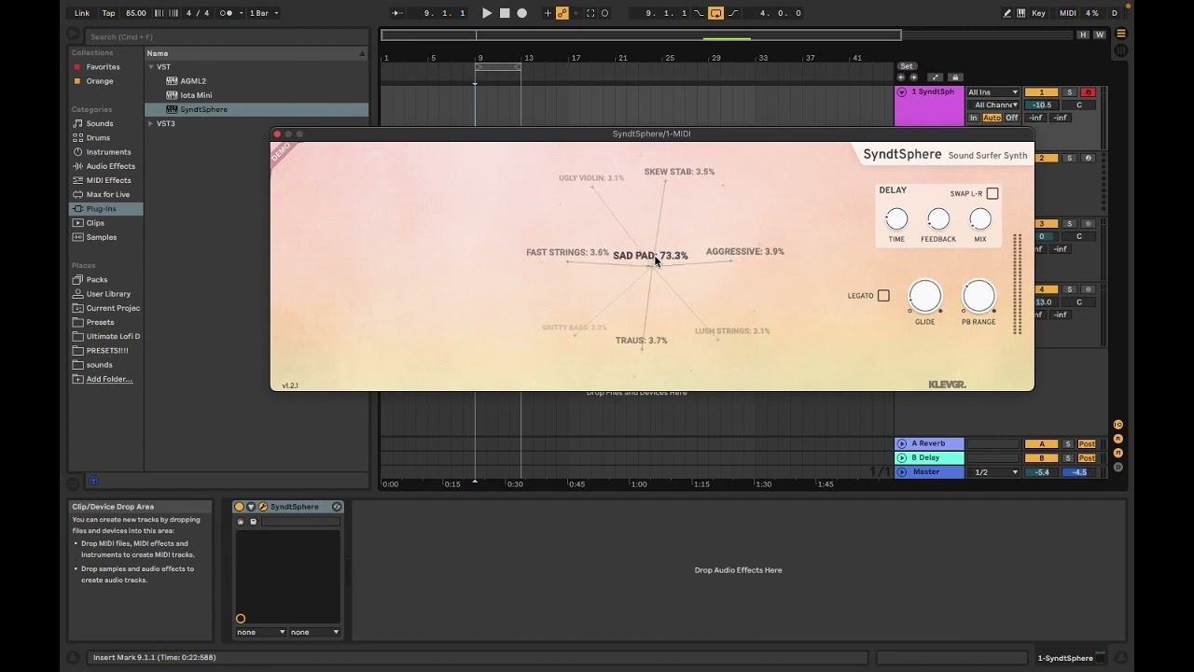Click the Add Folder link
The image size is (1194, 672).
[109, 379]
